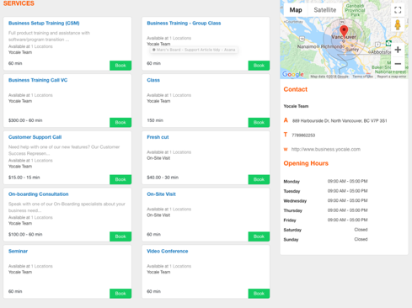Screen dimensions: 412x308
Task: Book the On-Site Visit service
Action: pos(259,236)
